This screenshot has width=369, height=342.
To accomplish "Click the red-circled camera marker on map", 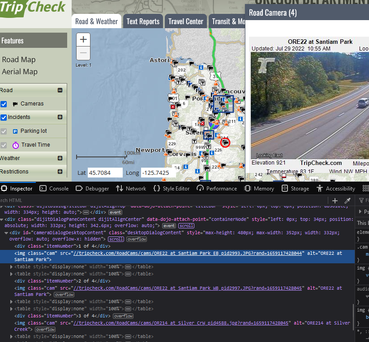I will (225, 142).
